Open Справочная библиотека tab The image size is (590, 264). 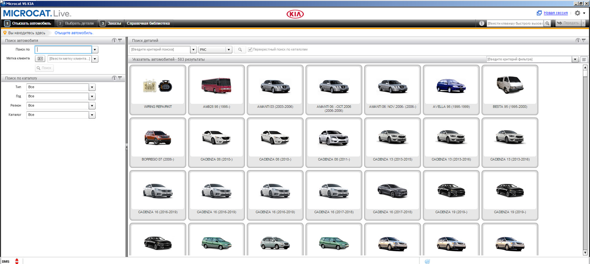click(148, 23)
